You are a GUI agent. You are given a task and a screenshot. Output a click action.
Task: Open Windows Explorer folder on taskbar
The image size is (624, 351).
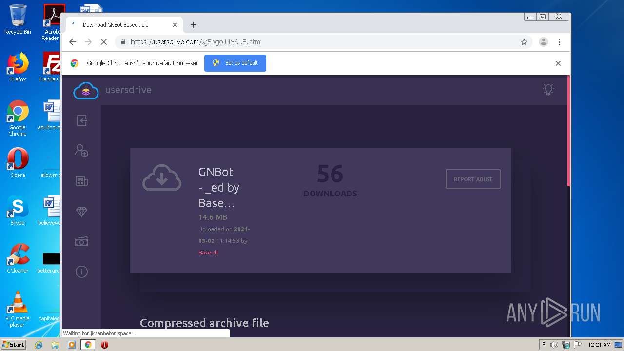[55, 345]
